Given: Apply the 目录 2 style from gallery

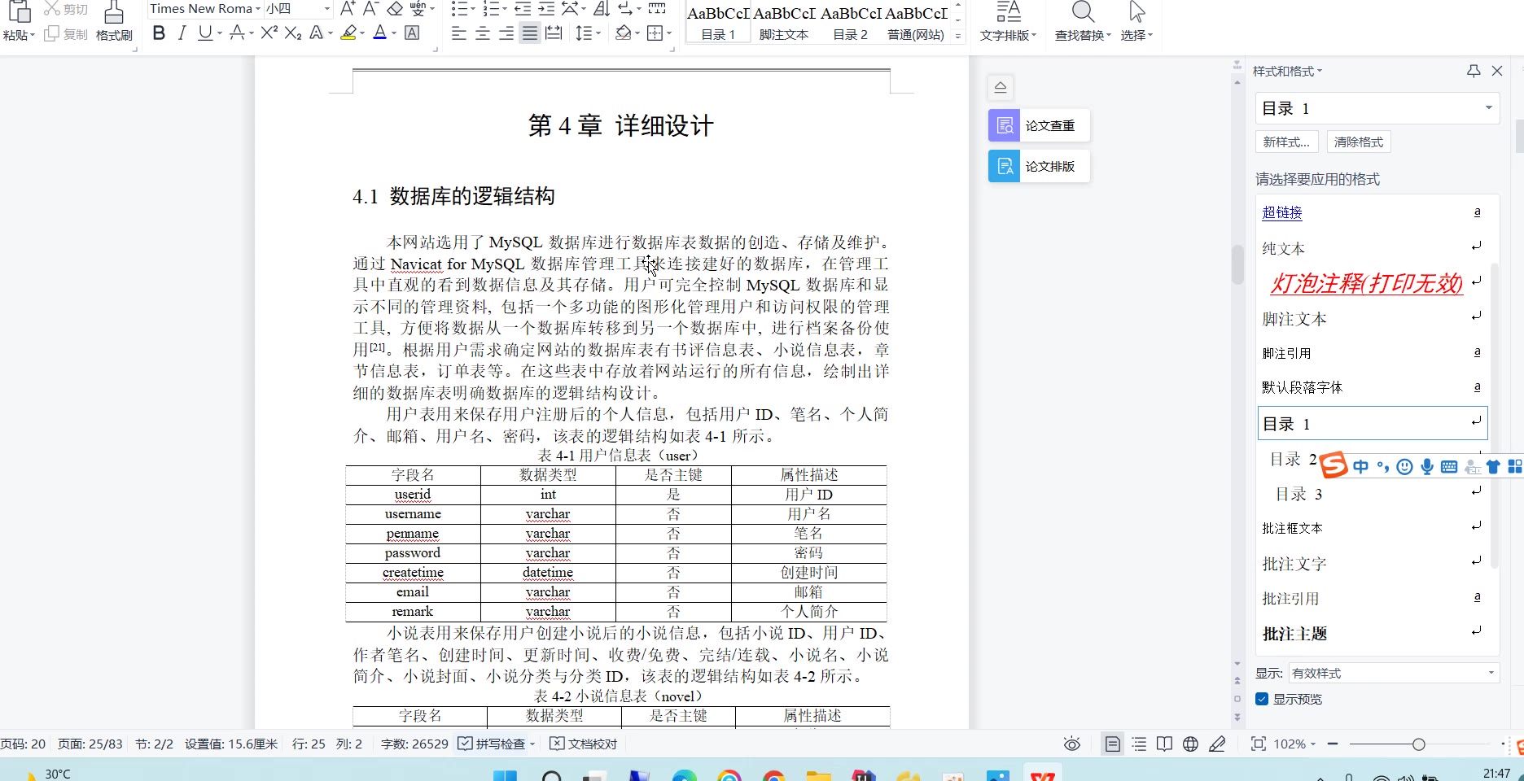Looking at the screenshot, I should pos(851,21).
